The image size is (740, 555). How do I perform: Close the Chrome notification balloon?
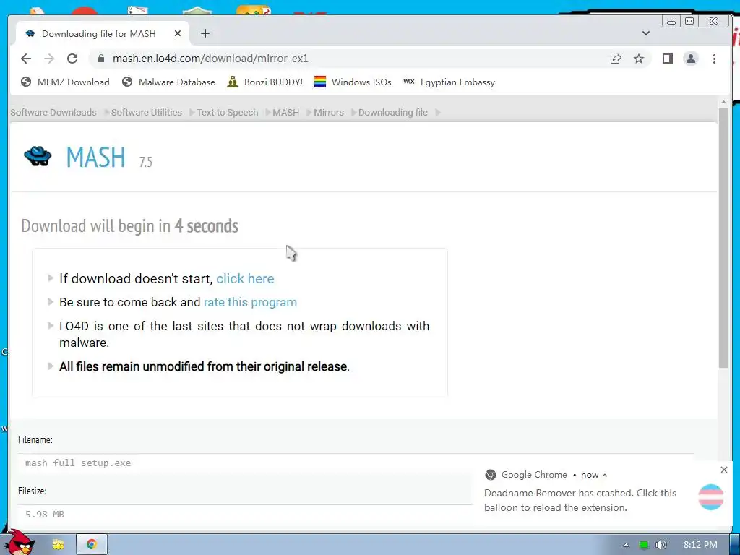(x=724, y=470)
